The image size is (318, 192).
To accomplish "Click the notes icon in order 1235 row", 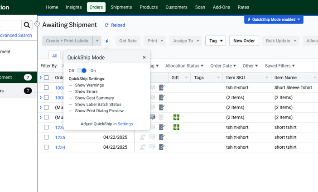I will 152,137.
